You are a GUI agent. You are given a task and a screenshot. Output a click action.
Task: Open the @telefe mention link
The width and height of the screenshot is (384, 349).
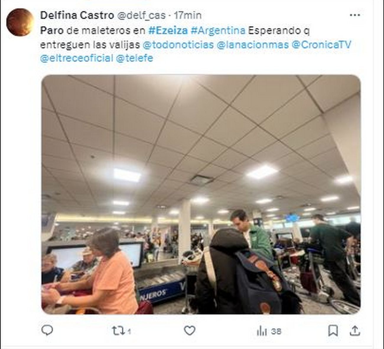[134, 58]
